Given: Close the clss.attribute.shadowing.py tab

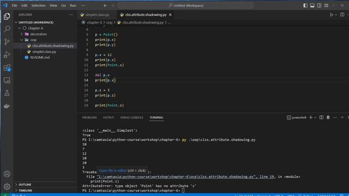Looking at the screenshot, I should pos(170,15).
